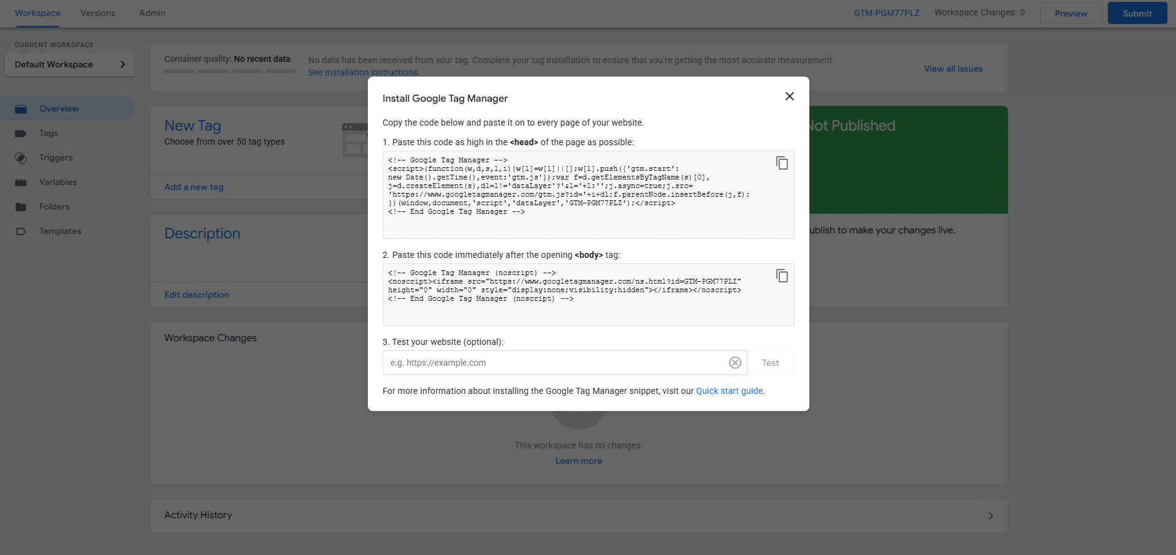Open the Folders section in the sidebar
The height and width of the screenshot is (555, 1176).
54,206
